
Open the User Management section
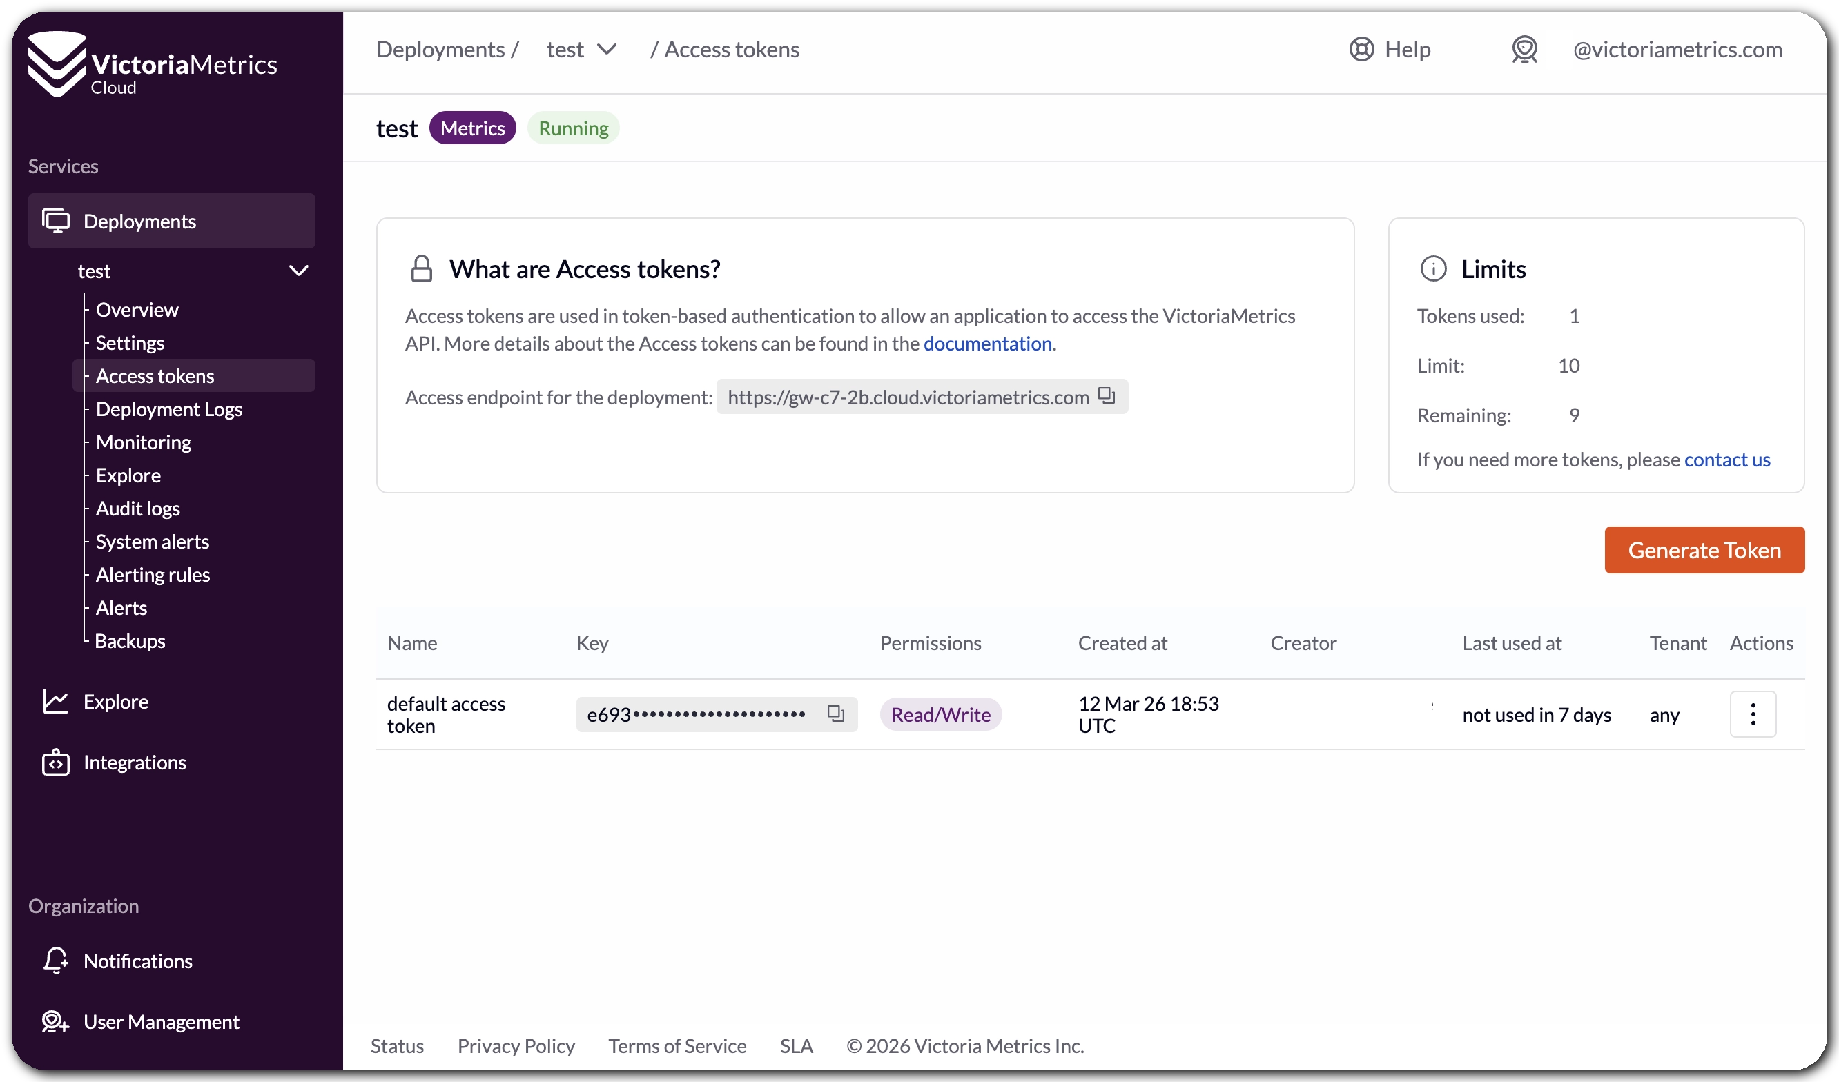point(161,1021)
